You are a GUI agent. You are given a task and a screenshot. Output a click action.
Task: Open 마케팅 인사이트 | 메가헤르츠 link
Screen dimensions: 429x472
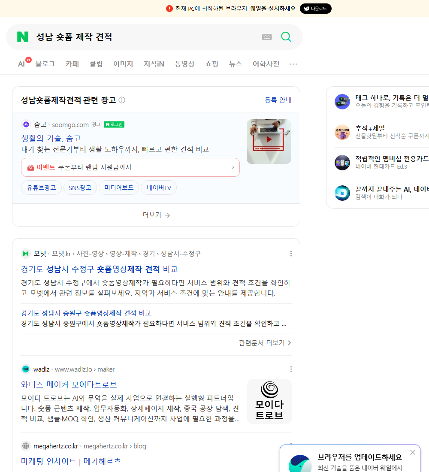(71, 461)
